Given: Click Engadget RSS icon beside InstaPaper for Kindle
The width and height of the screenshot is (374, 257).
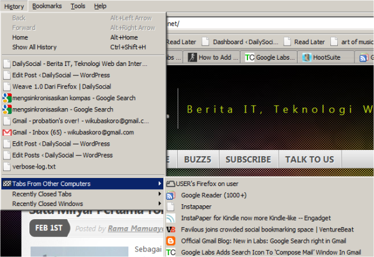Looking at the screenshot, I should coord(171,218).
